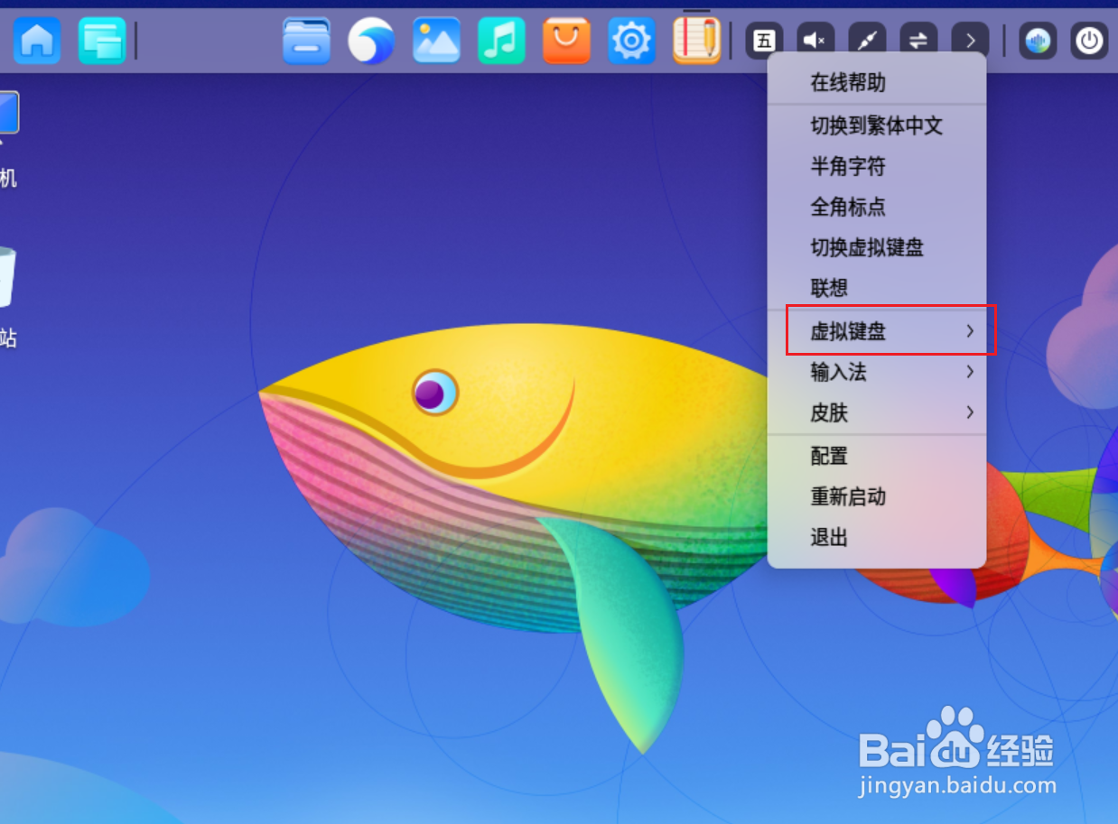Screen dimensions: 1118x824
Task: Open the launcher home icon in dock
Action: point(37,41)
